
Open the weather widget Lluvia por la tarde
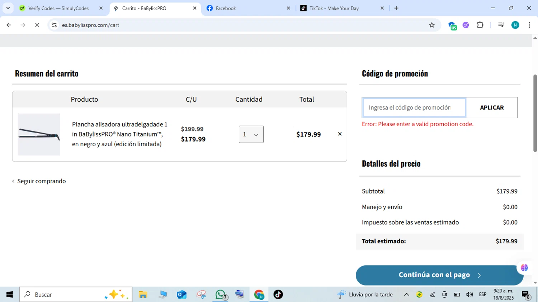click(365, 294)
